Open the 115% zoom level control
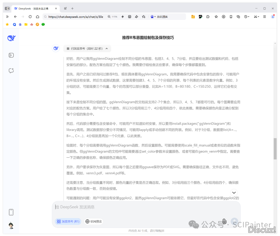 point(113,17)
